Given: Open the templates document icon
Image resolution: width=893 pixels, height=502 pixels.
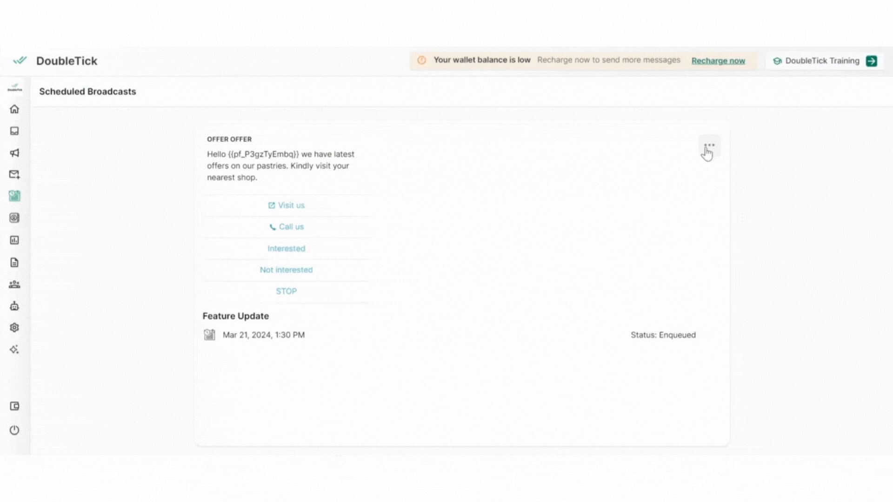Looking at the screenshot, I should pyautogui.click(x=14, y=263).
